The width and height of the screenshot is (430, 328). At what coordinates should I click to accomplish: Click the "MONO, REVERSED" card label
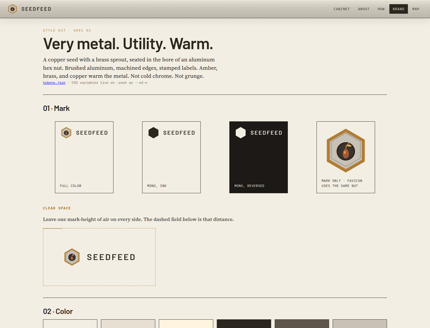click(249, 186)
